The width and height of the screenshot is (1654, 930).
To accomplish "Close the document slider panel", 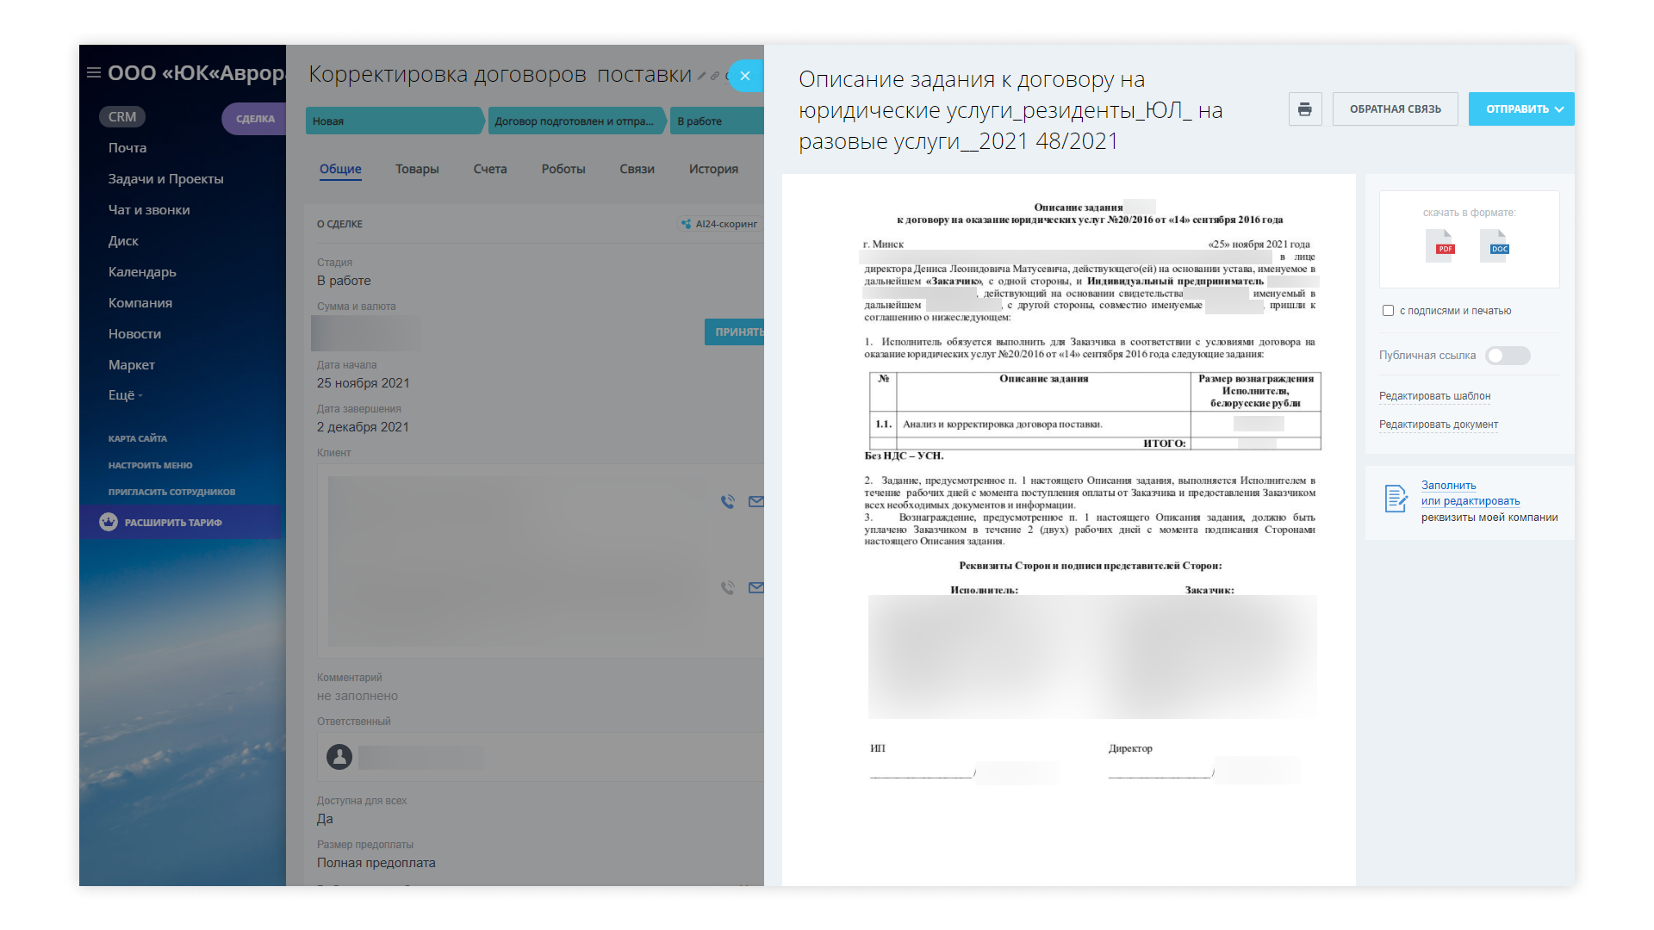I will pyautogui.click(x=745, y=76).
